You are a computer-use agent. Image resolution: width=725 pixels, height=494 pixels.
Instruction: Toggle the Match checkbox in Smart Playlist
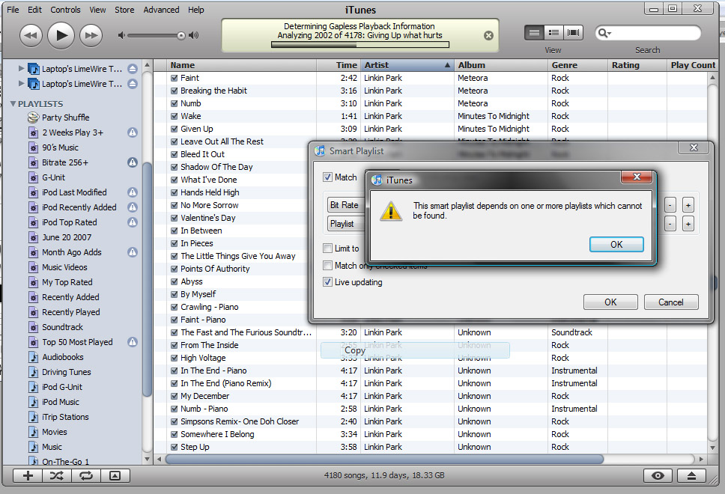(x=328, y=177)
